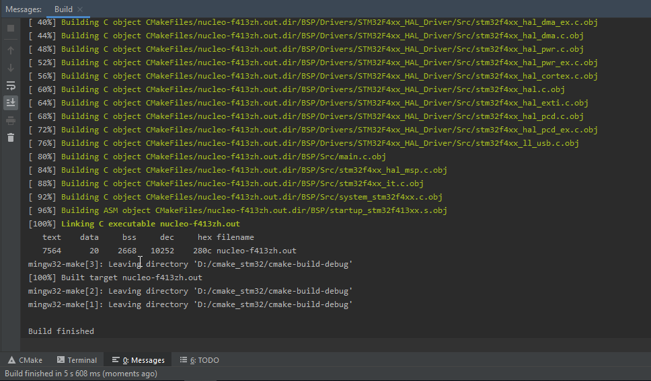Click the 'Build finished in 5 s 608 ms' status
This screenshot has width=651, height=381.
point(81,374)
